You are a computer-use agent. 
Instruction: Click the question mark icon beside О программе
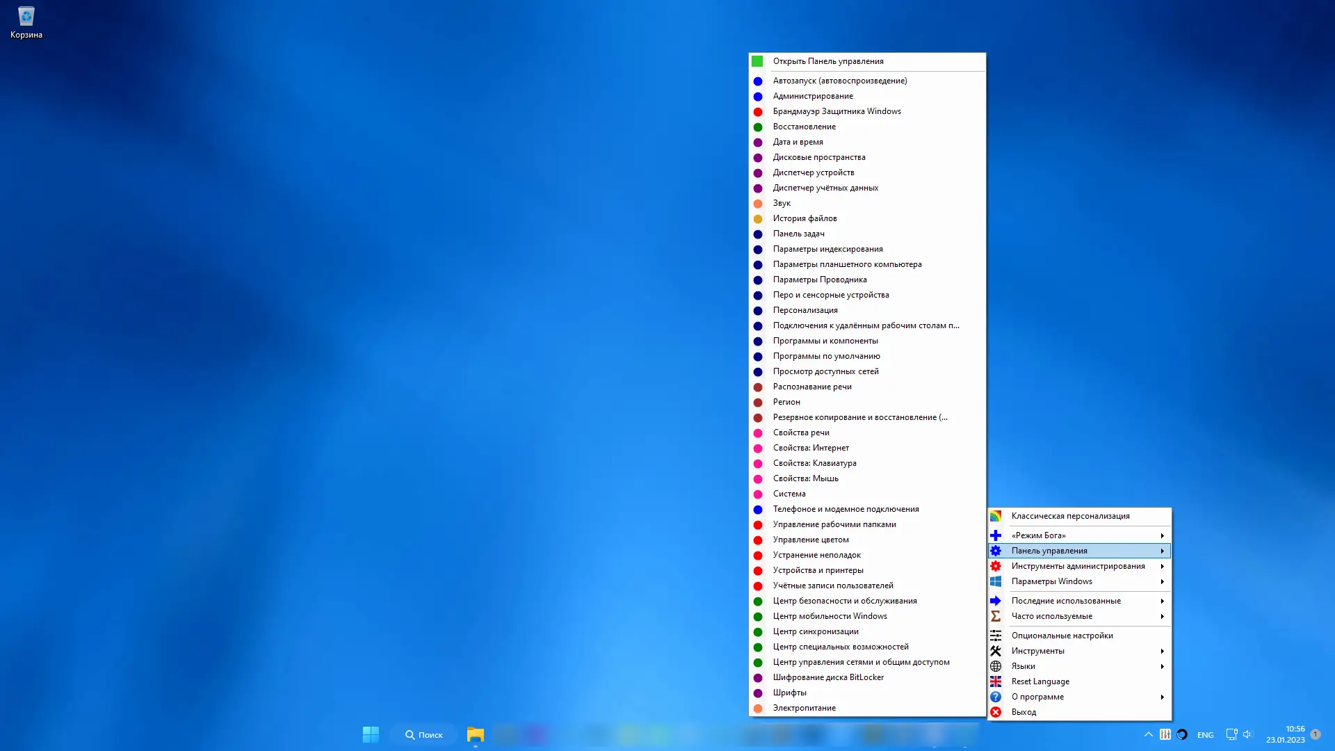point(996,697)
